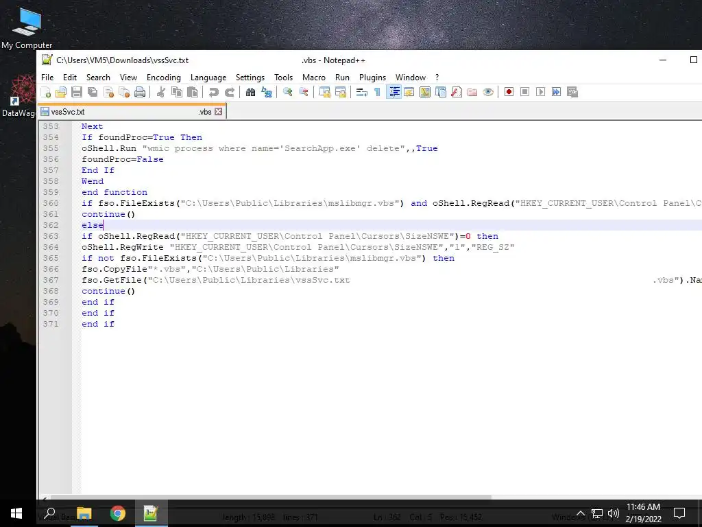The height and width of the screenshot is (527, 702).
Task: Print the document using the printer icon
Action: pyautogui.click(x=140, y=93)
